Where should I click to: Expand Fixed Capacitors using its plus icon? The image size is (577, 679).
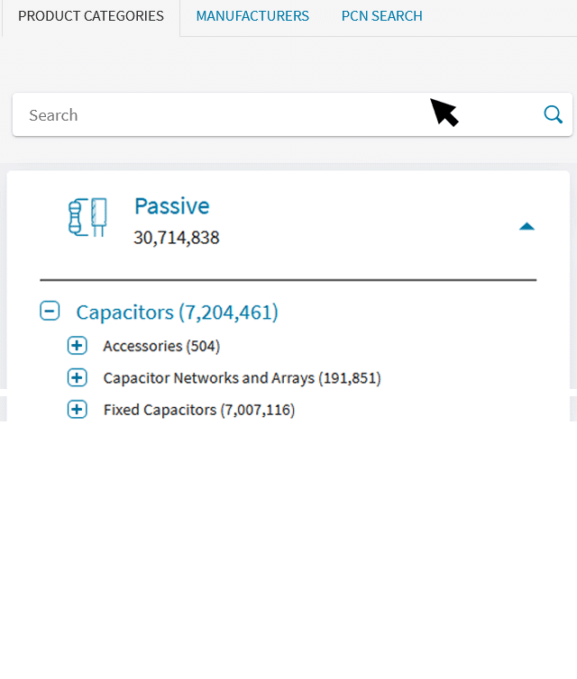78,410
